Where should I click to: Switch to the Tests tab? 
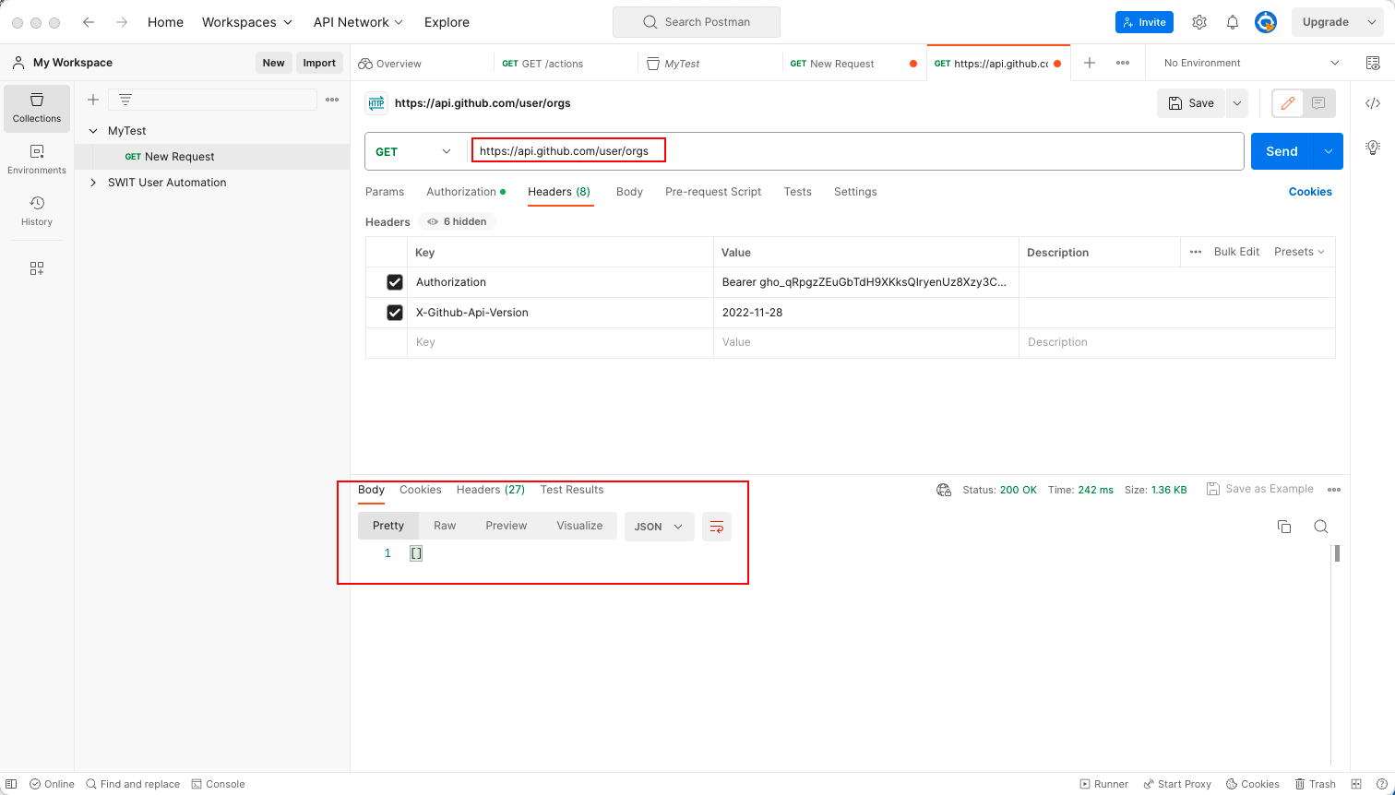(798, 192)
